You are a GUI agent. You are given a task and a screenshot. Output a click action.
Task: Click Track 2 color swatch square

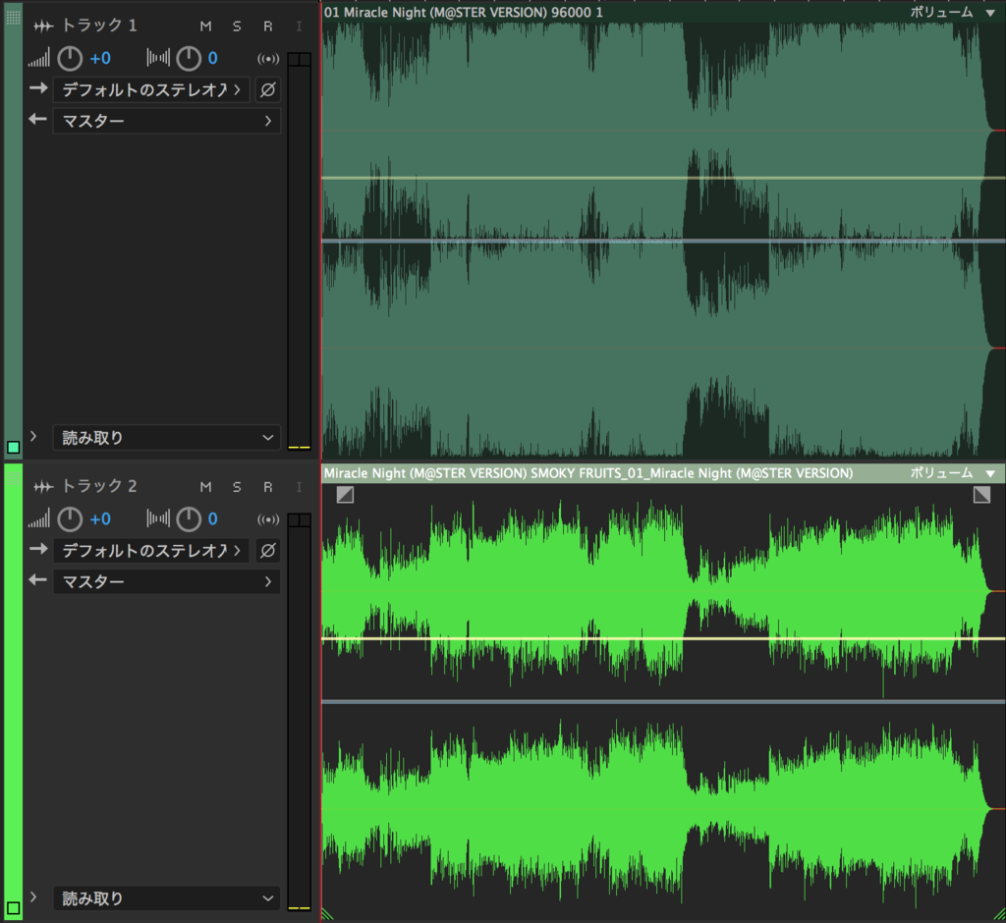point(14,907)
